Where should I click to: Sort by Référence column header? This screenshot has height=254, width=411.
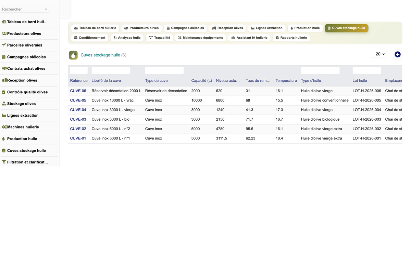(x=79, y=81)
